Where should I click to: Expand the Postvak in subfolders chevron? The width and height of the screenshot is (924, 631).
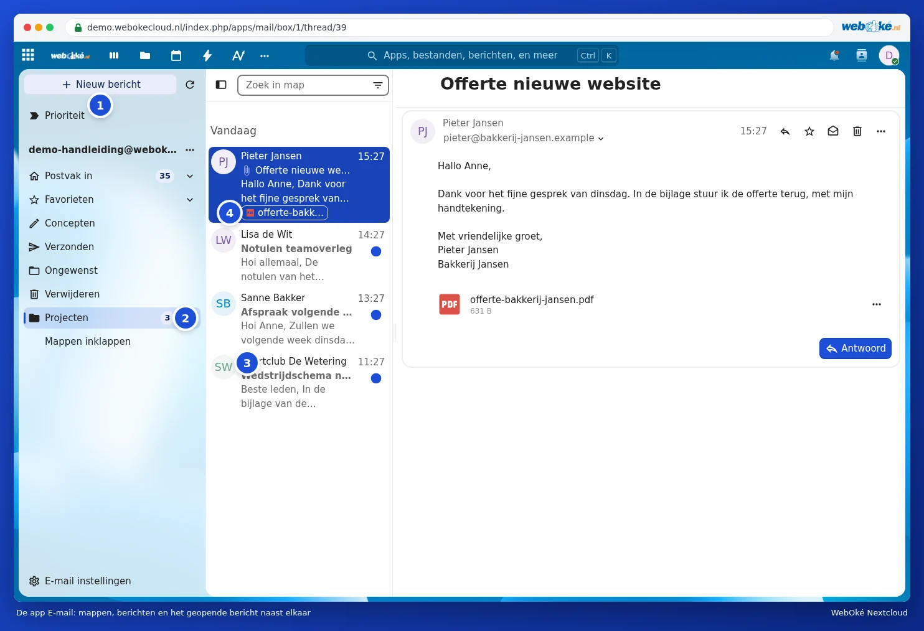point(190,176)
